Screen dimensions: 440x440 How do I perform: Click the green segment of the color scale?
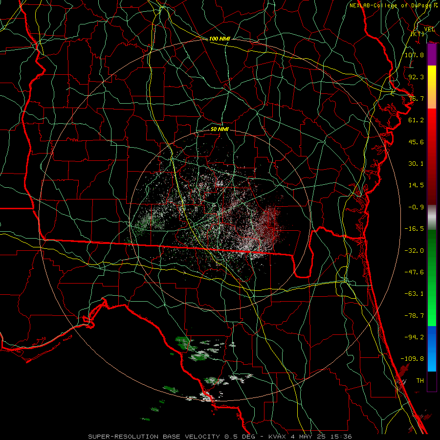click(x=432, y=278)
